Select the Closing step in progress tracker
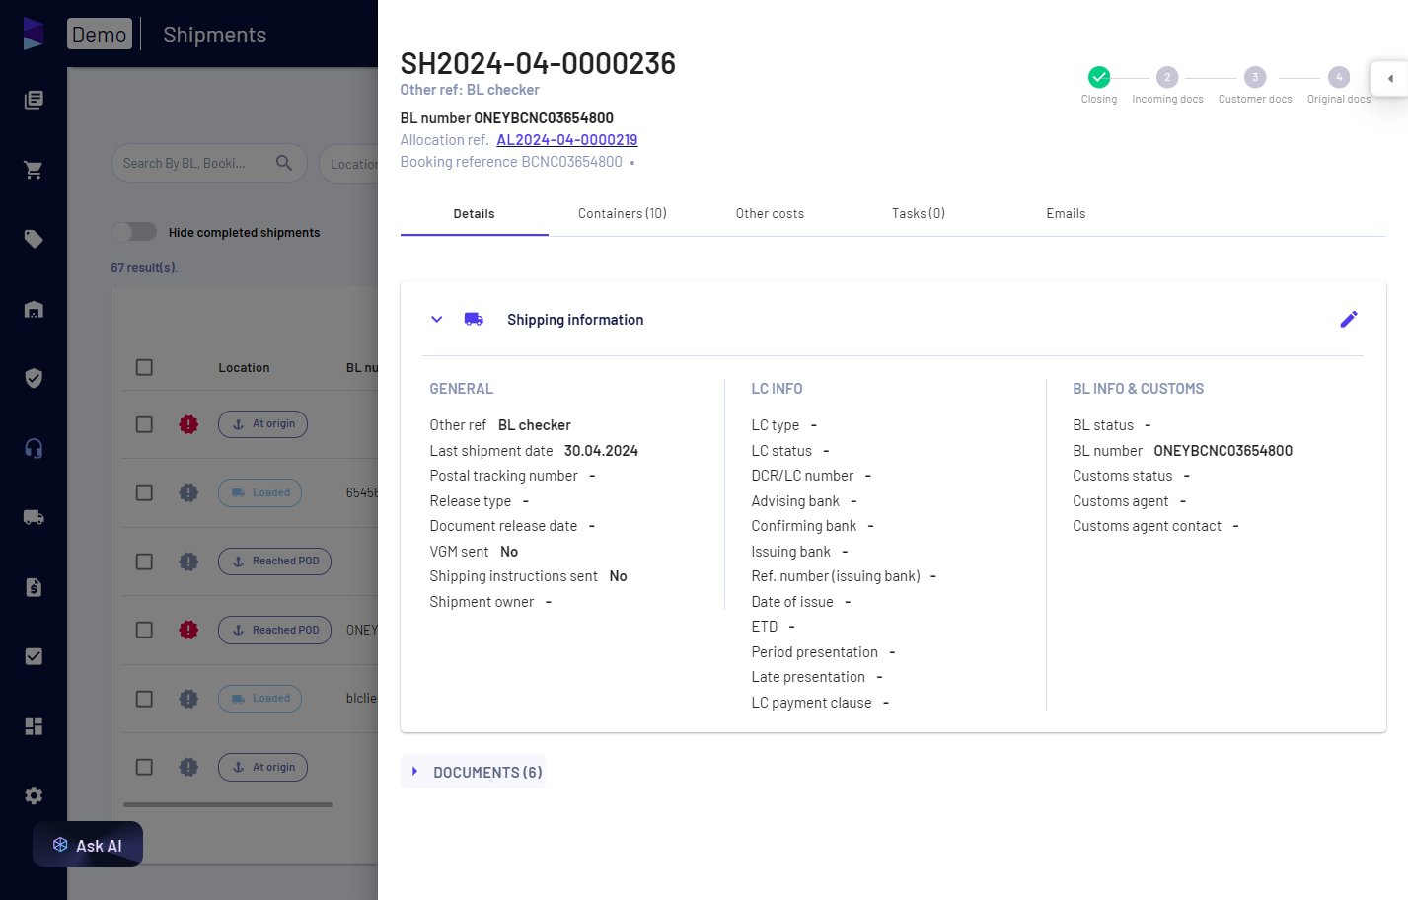 click(x=1099, y=84)
